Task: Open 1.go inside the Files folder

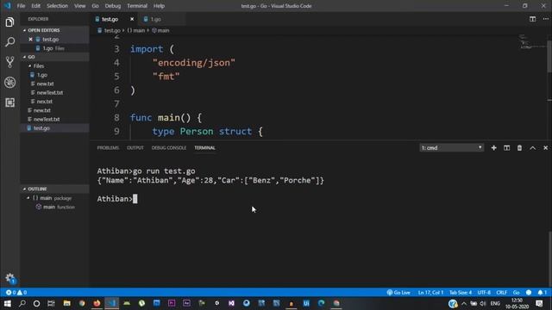Action: (x=54, y=75)
